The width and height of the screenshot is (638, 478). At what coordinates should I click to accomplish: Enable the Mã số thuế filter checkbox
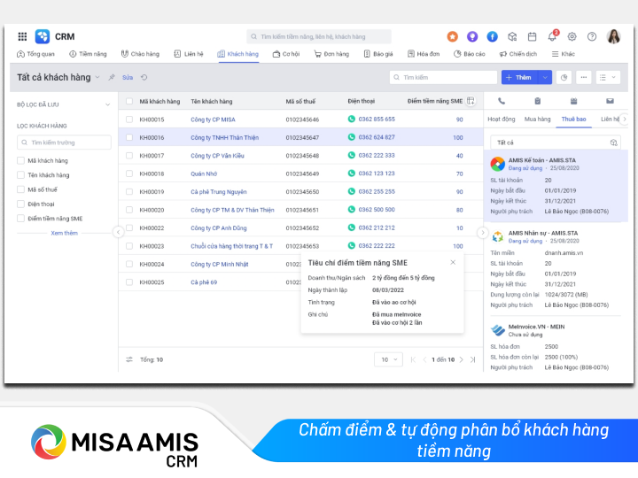point(20,189)
